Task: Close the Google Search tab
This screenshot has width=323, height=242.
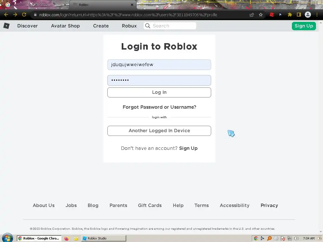Action: pyautogui.click(x=65, y=4)
